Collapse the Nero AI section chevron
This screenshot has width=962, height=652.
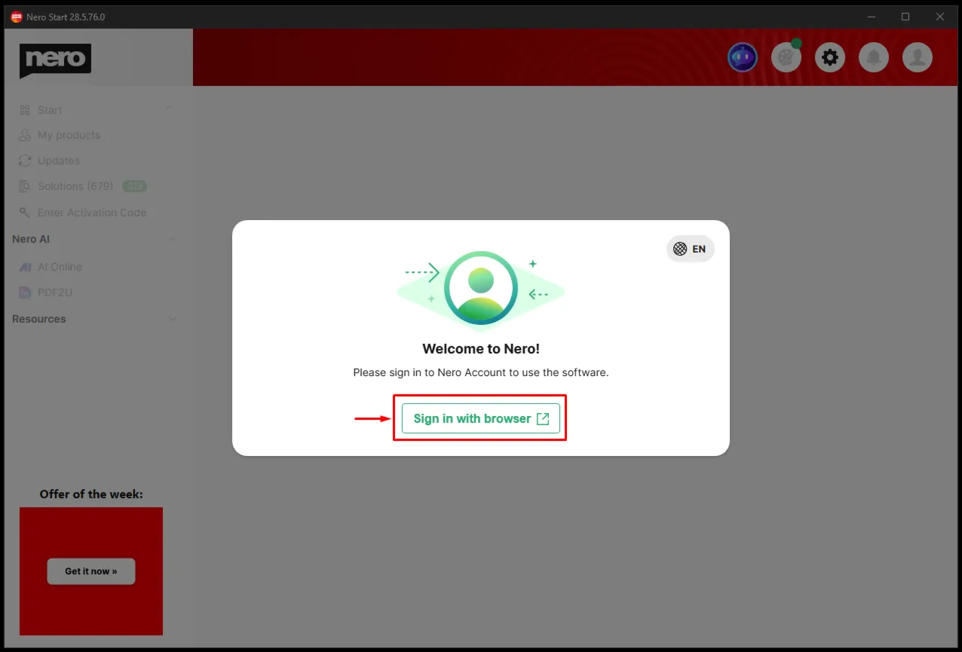[x=172, y=238]
